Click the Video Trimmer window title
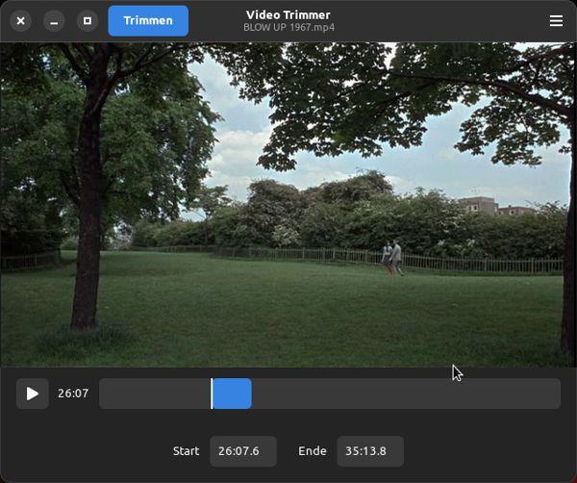Image resolution: width=577 pixels, height=483 pixels. pos(288,14)
